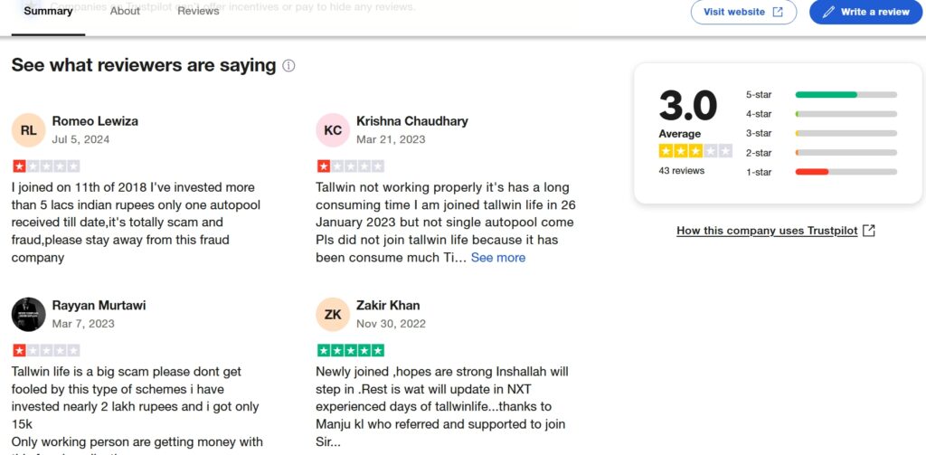Select the 4-star rating row

tap(821, 114)
